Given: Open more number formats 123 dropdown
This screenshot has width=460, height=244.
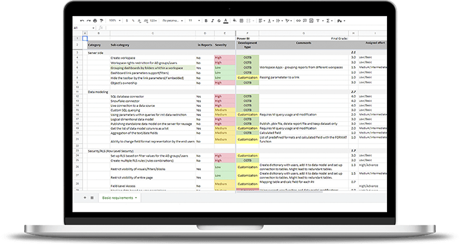Looking at the screenshot, I should click(153, 20).
